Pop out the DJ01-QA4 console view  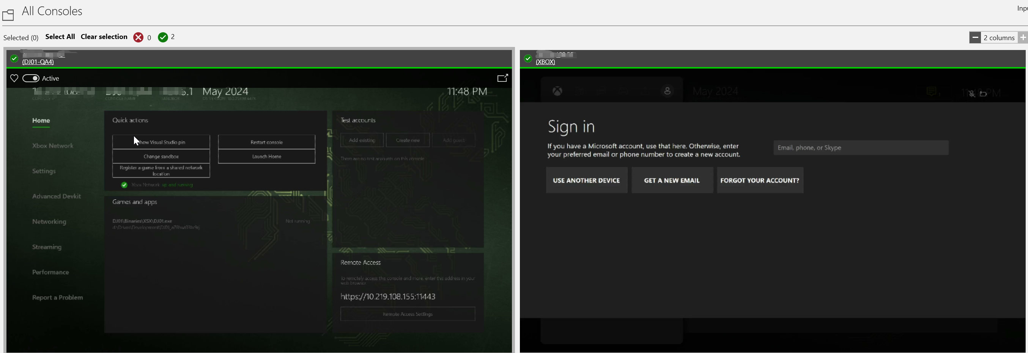502,78
